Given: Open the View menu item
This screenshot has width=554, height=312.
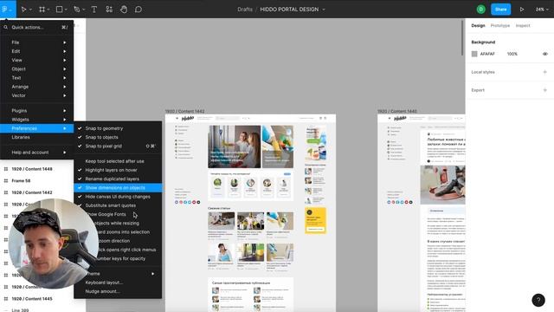Looking at the screenshot, I should tap(36, 60).
